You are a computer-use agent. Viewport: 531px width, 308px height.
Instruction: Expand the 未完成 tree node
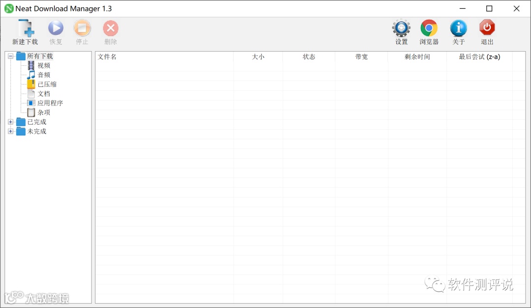tap(10, 131)
